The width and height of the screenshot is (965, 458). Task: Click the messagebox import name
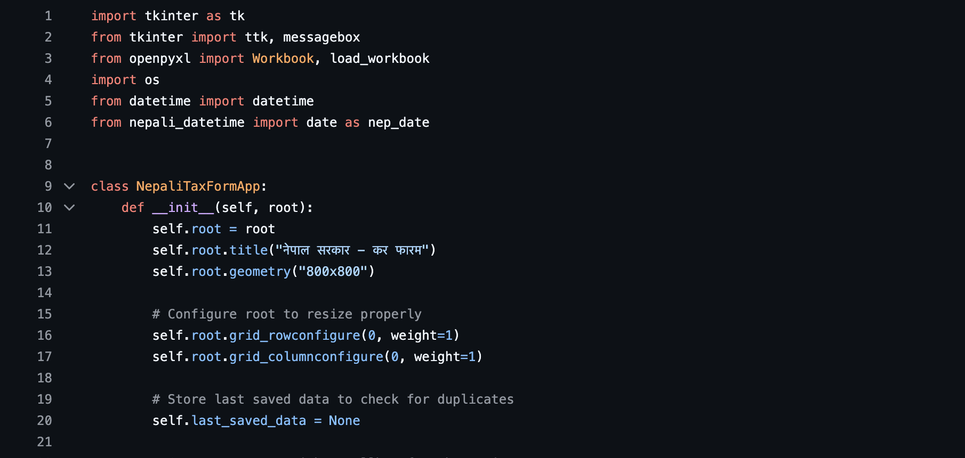pos(321,37)
